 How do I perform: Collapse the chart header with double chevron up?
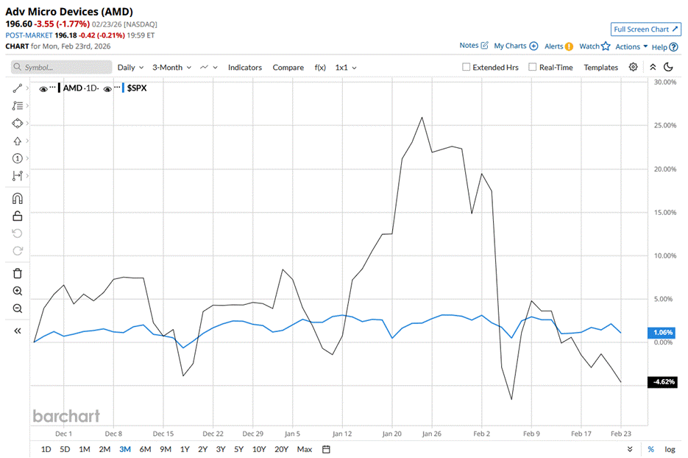coord(653,67)
